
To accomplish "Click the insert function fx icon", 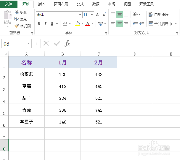I will click(x=67, y=44).
